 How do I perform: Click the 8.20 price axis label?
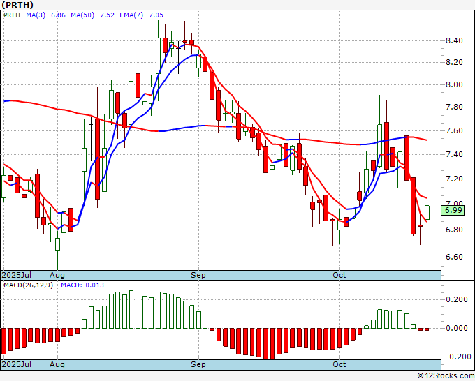[454, 62]
